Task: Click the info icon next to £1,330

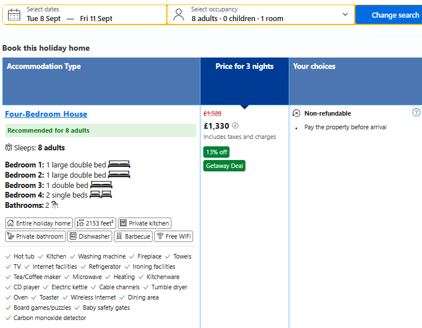Action: (x=235, y=126)
